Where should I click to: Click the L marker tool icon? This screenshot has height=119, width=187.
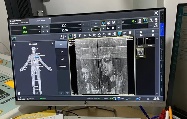[x=85, y=36]
